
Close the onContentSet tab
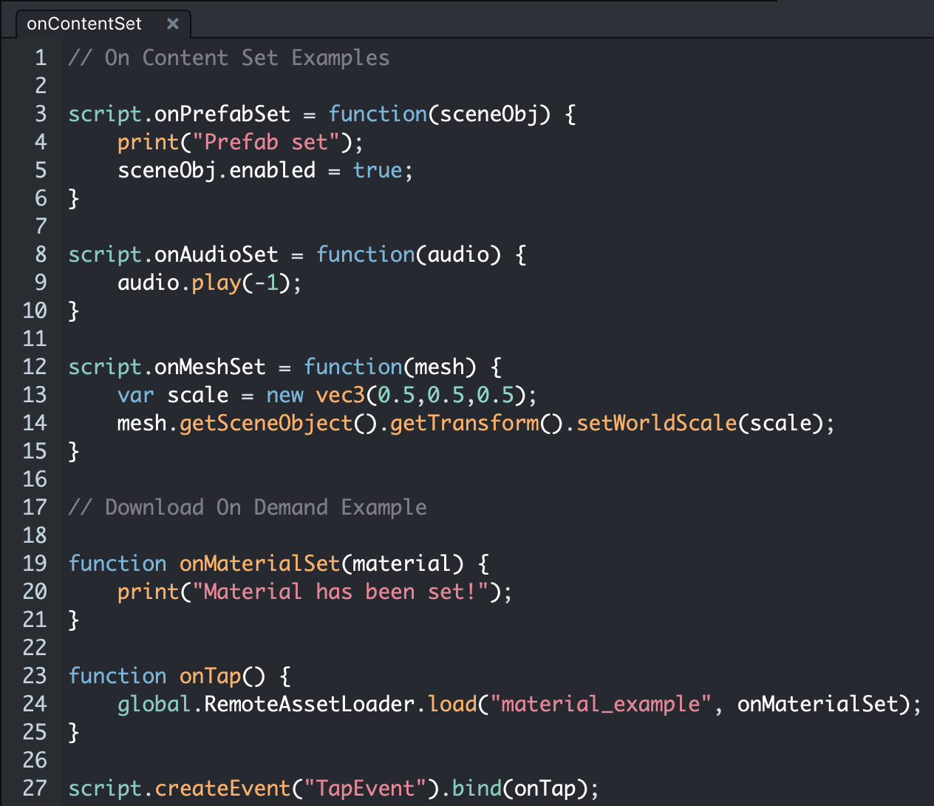[x=173, y=24]
